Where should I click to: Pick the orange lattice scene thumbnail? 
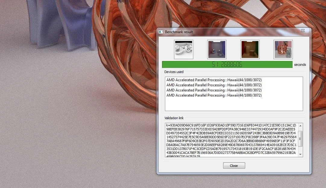(283, 49)
